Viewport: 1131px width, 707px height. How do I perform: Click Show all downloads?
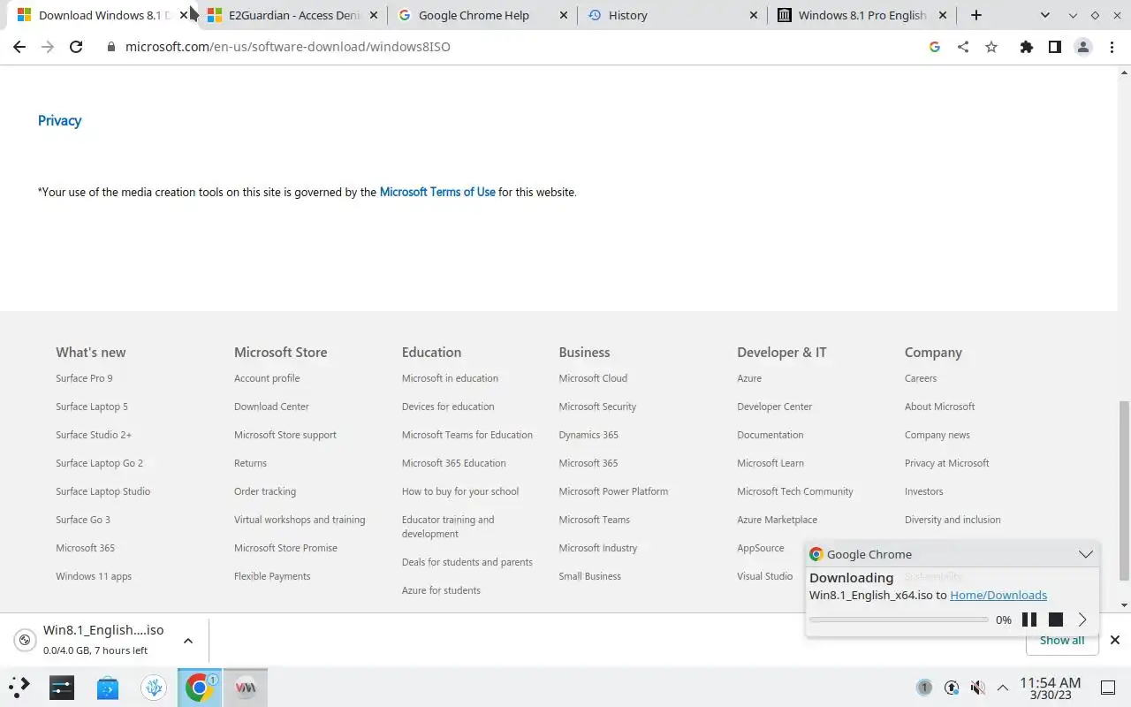[x=1062, y=640]
